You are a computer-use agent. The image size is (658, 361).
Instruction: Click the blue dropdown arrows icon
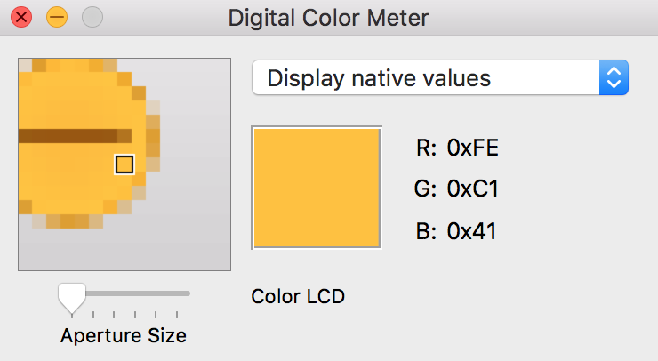pos(614,77)
